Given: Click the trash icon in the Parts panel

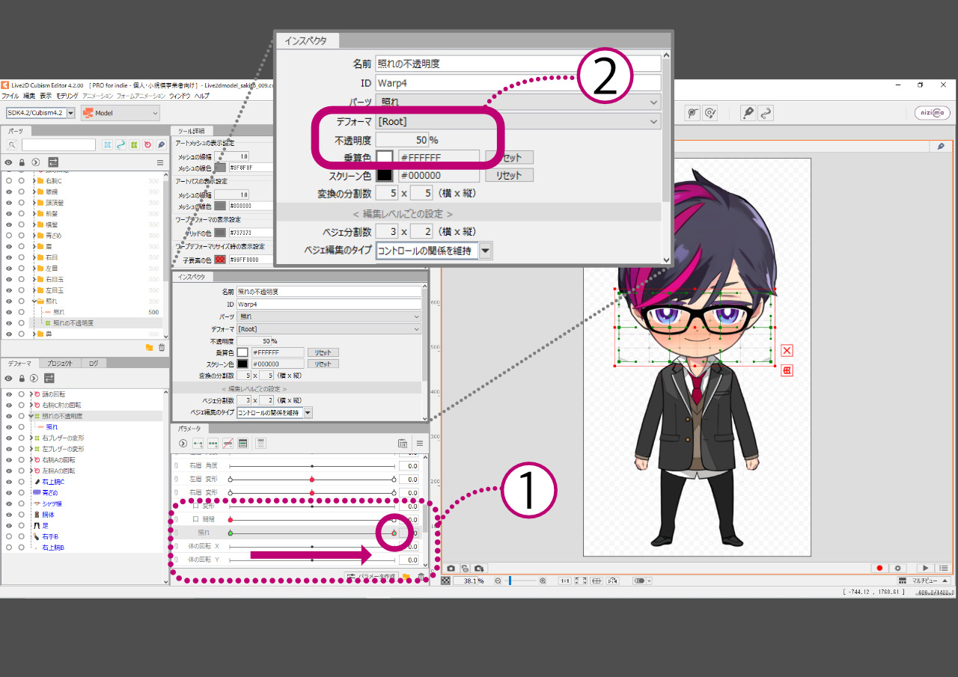Looking at the screenshot, I should coord(161,347).
